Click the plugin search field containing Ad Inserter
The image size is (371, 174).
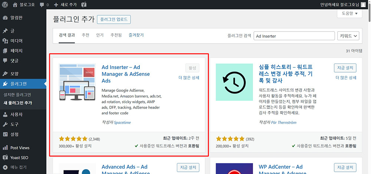[294, 36]
